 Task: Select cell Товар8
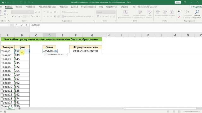[8, 79]
